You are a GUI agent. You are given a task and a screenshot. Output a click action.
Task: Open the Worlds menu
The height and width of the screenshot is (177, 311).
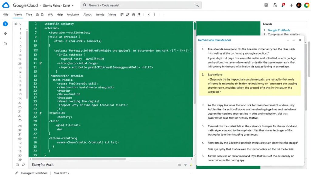pos(100,15)
